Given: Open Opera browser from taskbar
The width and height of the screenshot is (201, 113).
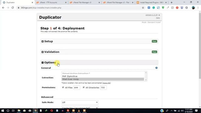Looking at the screenshot, I should point(52,110).
